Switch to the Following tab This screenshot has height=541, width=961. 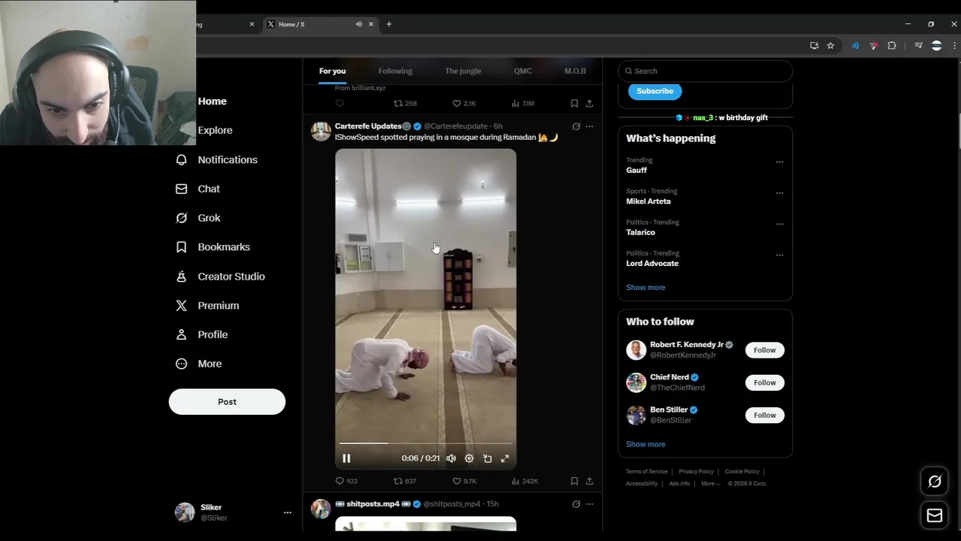coord(395,71)
